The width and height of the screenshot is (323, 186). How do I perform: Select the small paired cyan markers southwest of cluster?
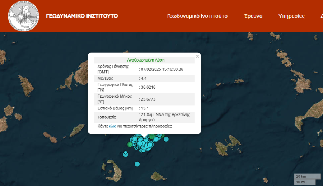(126, 154)
